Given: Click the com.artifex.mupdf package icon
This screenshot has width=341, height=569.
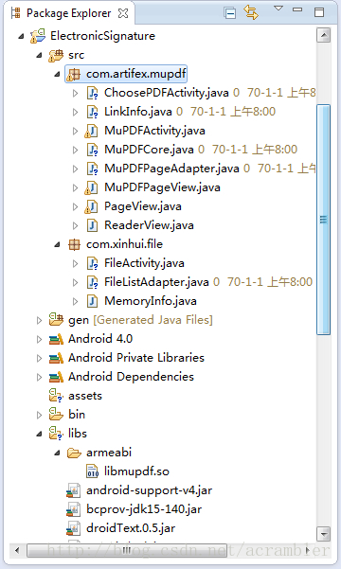Looking at the screenshot, I should [74, 74].
